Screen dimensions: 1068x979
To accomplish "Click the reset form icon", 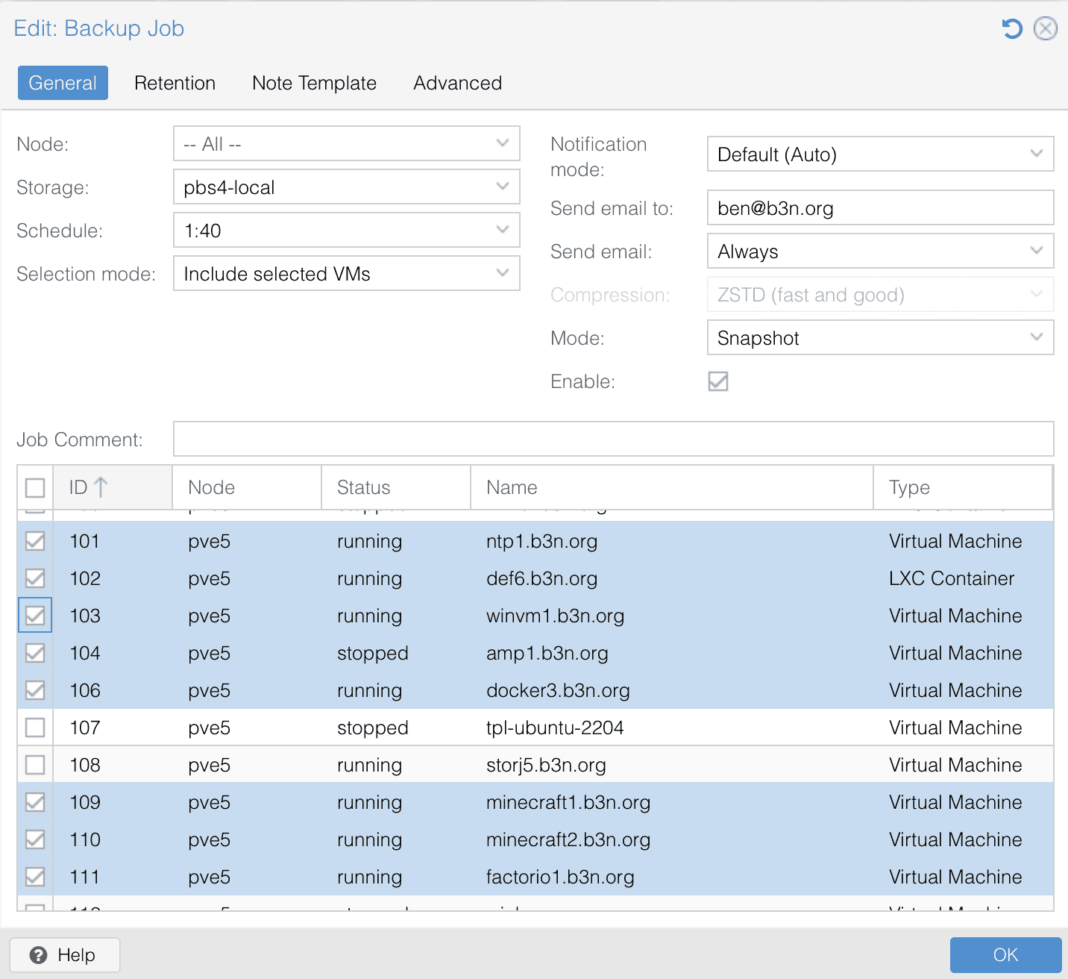I will [x=1011, y=29].
